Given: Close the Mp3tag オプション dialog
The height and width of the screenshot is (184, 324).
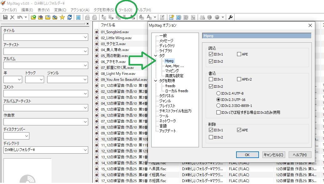Looking at the screenshot, I should pyautogui.click(x=310, y=25).
